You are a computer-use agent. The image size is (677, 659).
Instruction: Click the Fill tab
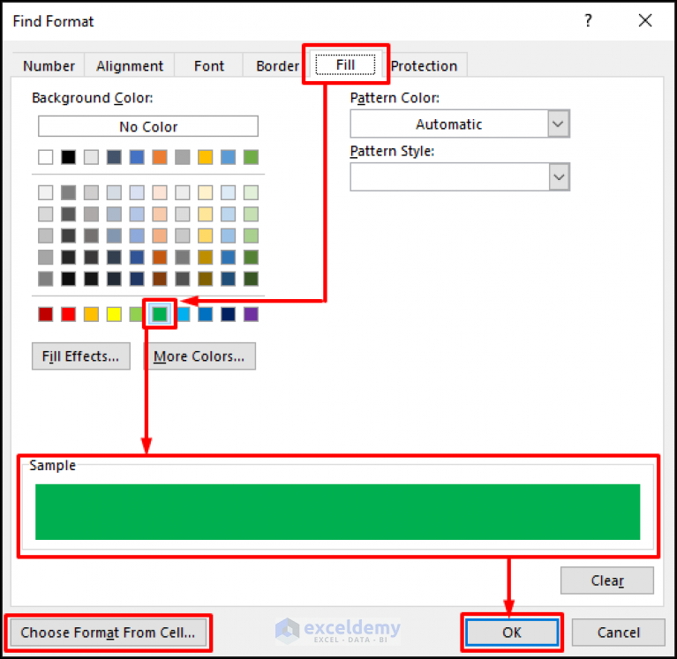point(345,64)
